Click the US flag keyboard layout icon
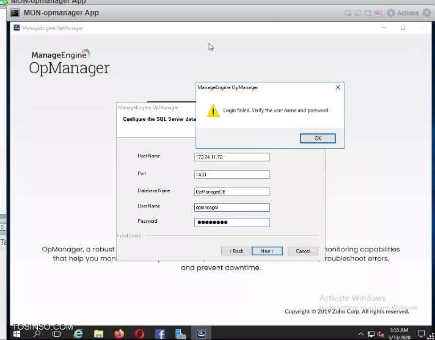Image resolution: width=435 pixels, height=340 pixels. (x=378, y=13)
